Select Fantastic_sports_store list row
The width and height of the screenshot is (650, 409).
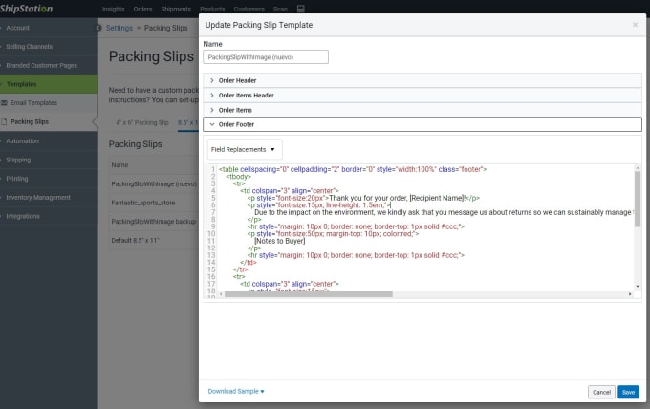tap(154, 203)
